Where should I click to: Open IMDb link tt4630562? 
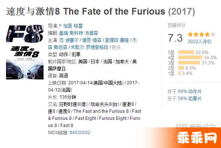click(x=80, y=133)
